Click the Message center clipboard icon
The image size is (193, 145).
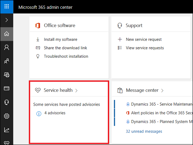point(120,90)
